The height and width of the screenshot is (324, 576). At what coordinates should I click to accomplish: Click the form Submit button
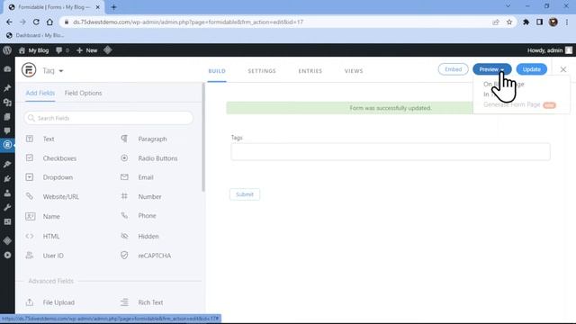(x=245, y=194)
